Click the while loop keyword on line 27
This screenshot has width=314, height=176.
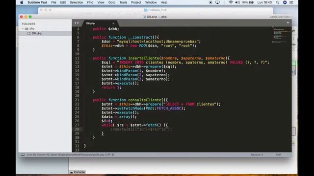click(107, 125)
